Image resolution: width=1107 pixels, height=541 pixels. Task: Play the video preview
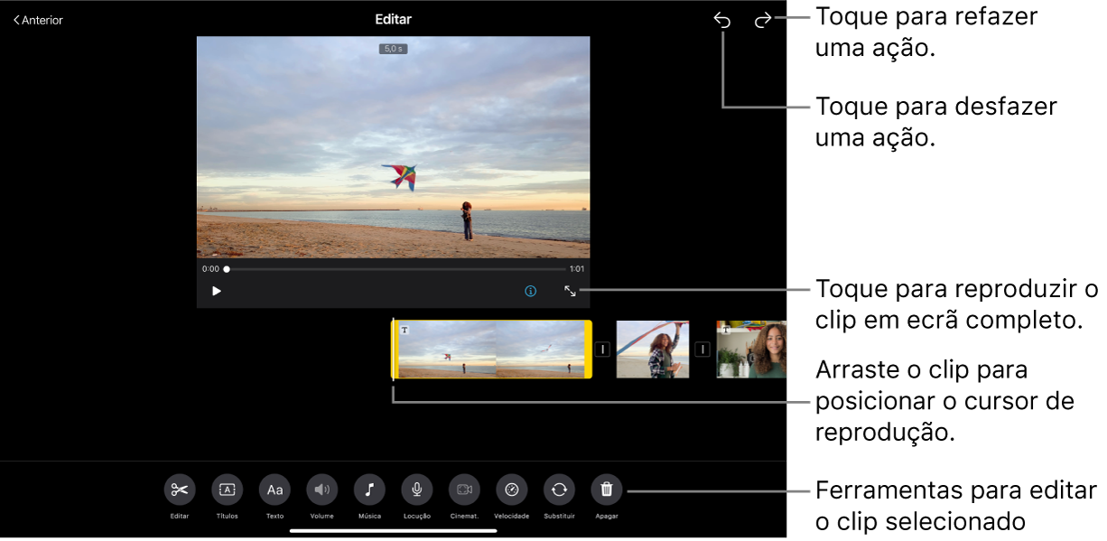[217, 291]
